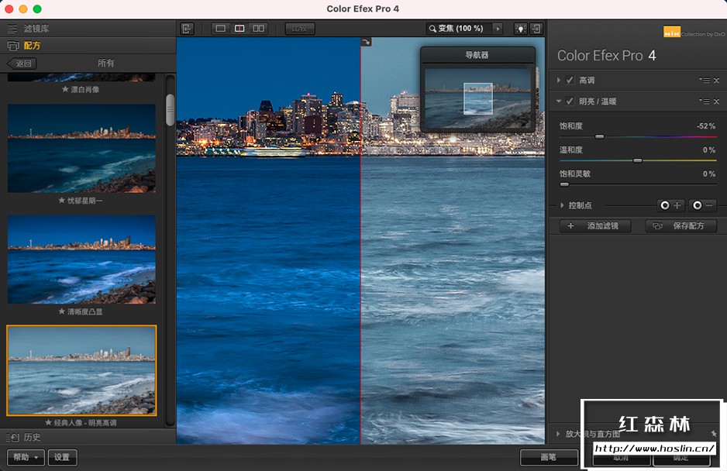727x471 pixels.
Task: Select the single image view icon
Action: pyautogui.click(x=221, y=29)
